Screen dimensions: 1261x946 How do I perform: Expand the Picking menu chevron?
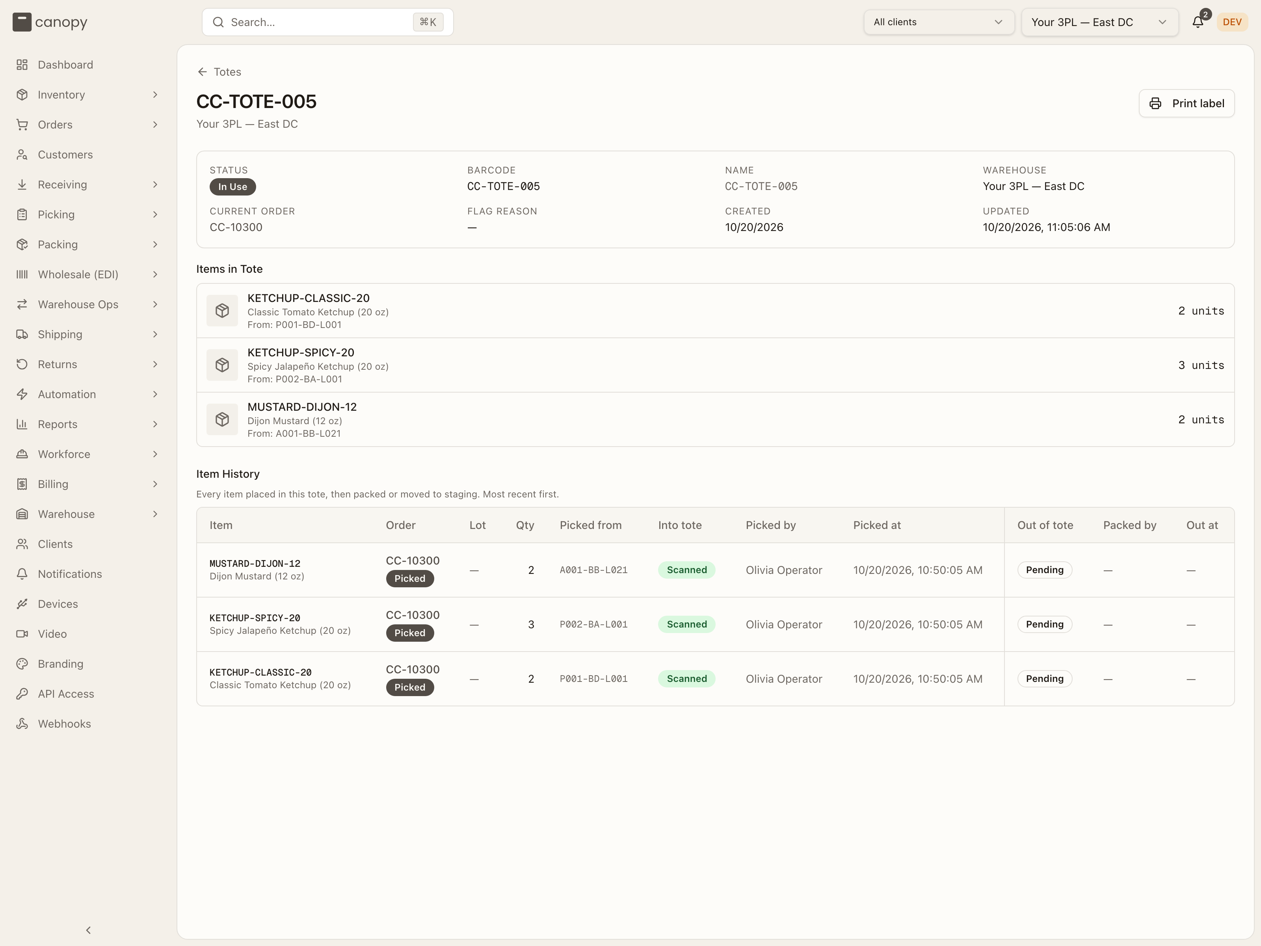[155, 214]
